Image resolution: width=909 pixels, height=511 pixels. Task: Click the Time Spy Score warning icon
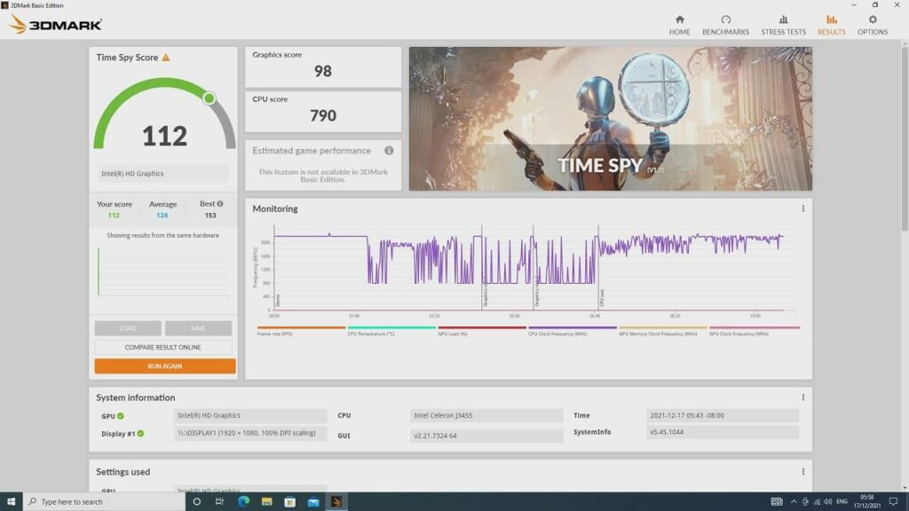tap(166, 58)
